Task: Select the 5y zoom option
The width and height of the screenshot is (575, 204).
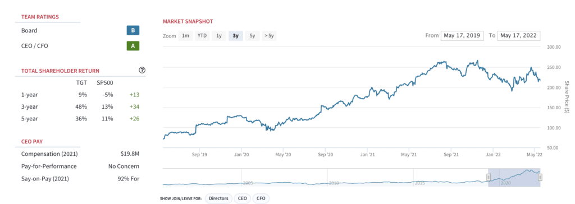Action: coord(252,35)
